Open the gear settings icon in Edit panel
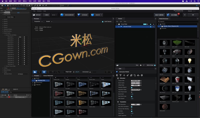 point(142,75)
